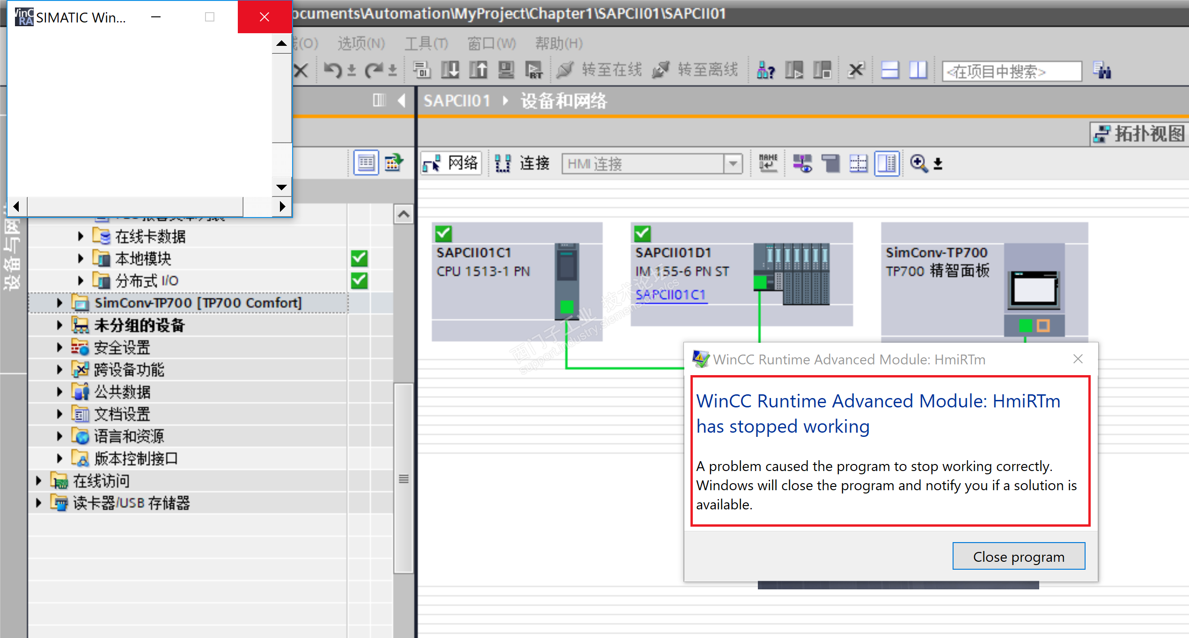Click the split editor vertically icon

pos(918,71)
